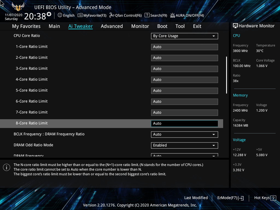This screenshot has width=280, height=210.
Task: Click the 5-Core Ratio Limit field
Action: pyautogui.click(x=185, y=91)
